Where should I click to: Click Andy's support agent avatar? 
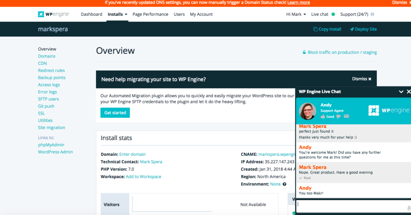[307, 111]
